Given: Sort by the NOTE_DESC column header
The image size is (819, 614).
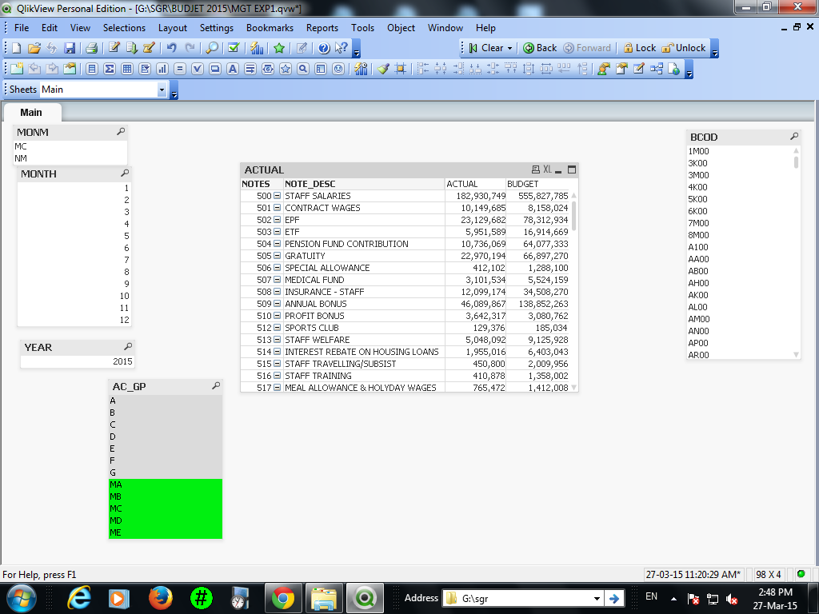Looking at the screenshot, I should pyautogui.click(x=364, y=184).
